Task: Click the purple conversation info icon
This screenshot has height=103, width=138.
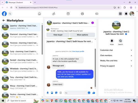Action: (92, 23)
